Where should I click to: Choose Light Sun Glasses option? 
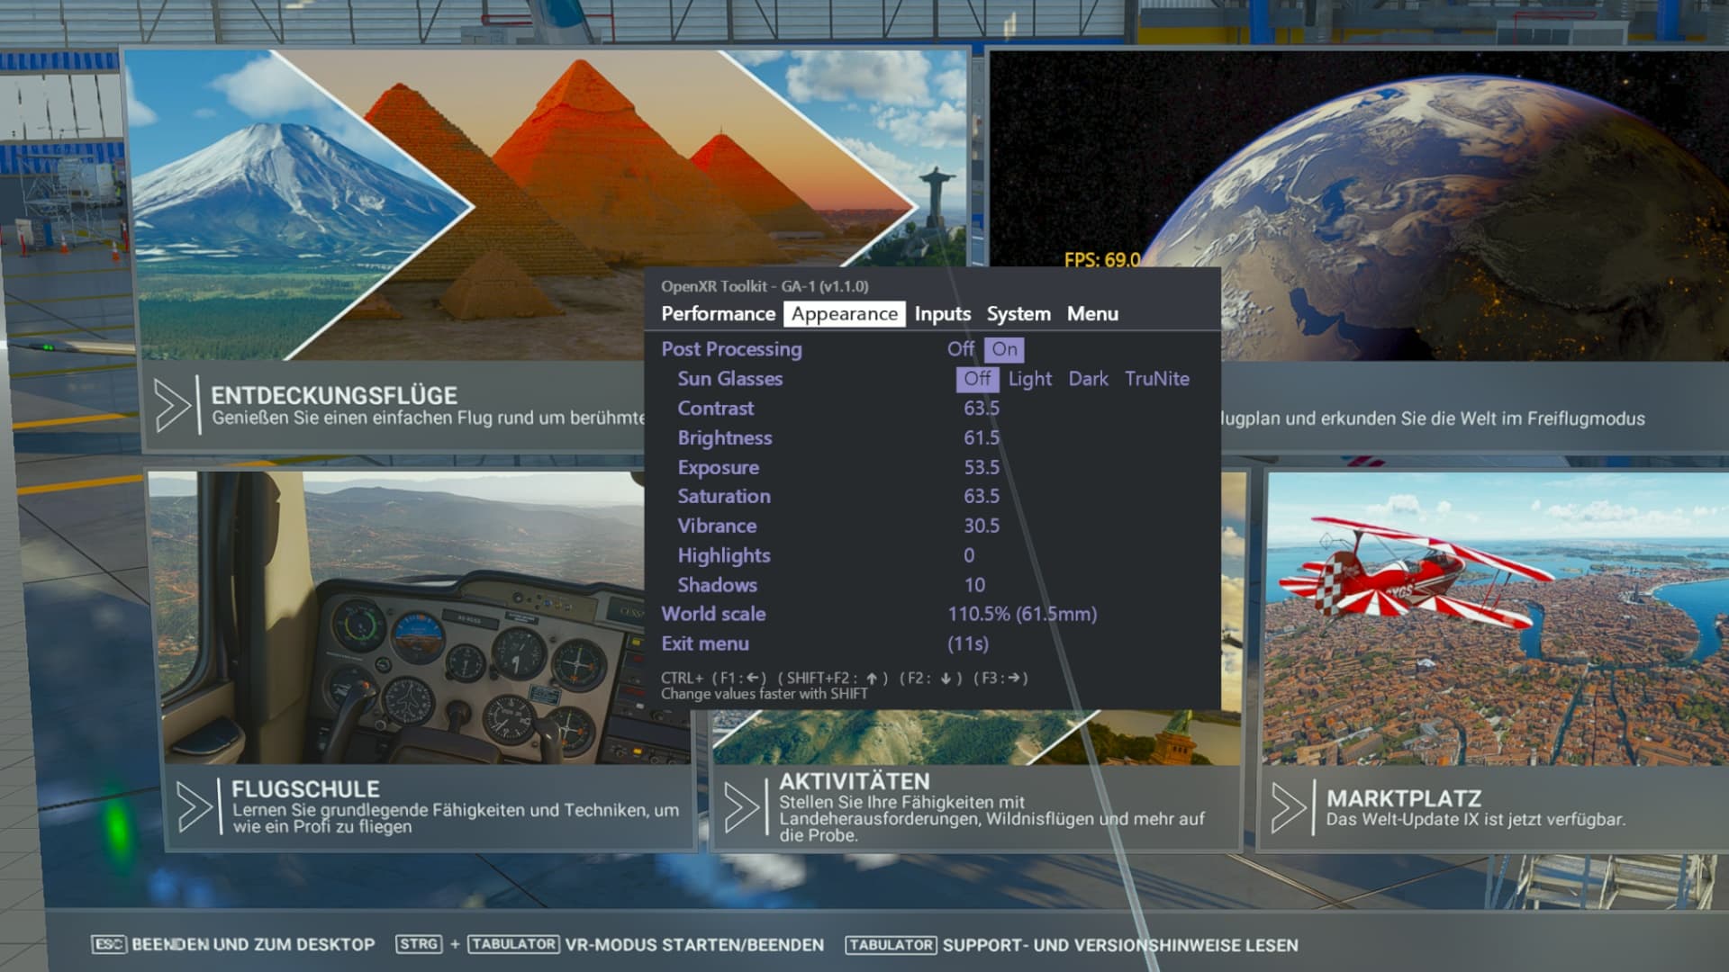coord(1029,379)
